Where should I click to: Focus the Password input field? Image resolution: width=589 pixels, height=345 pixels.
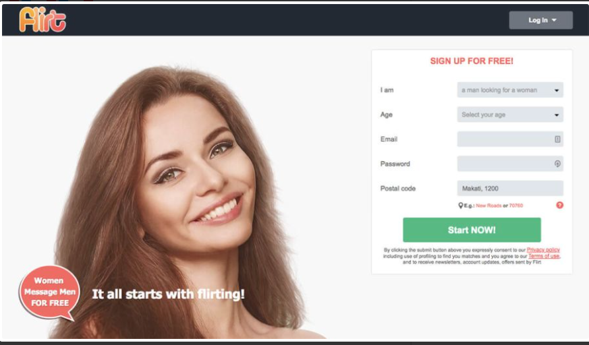click(x=510, y=164)
